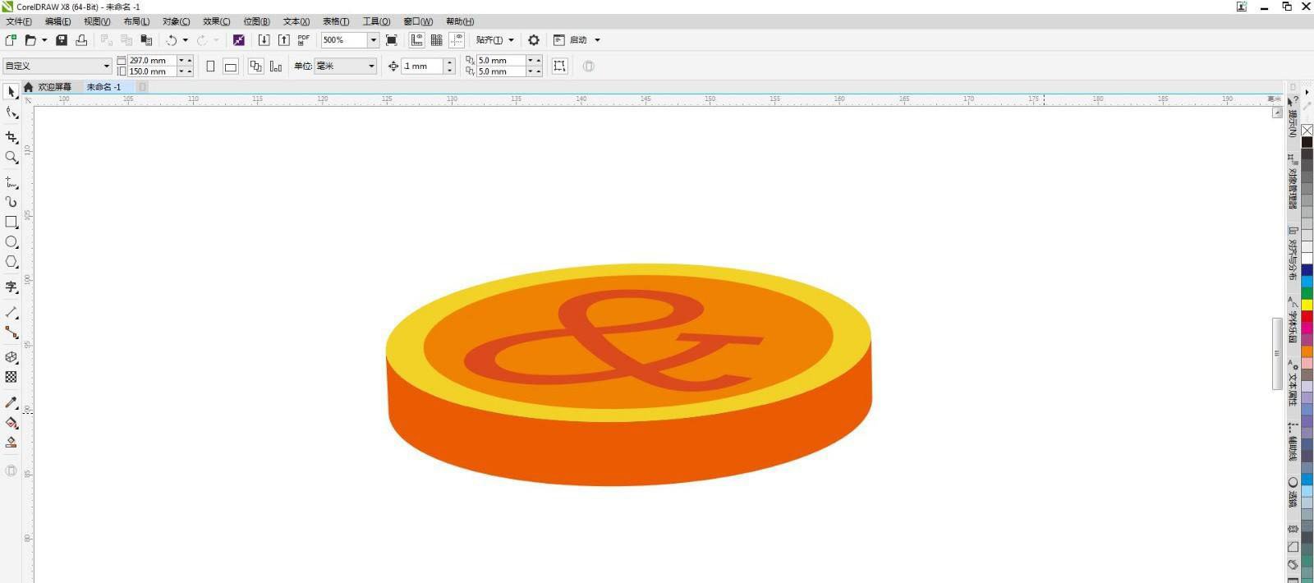Open the units dropdown
This screenshot has width=1314, height=583.
point(371,67)
